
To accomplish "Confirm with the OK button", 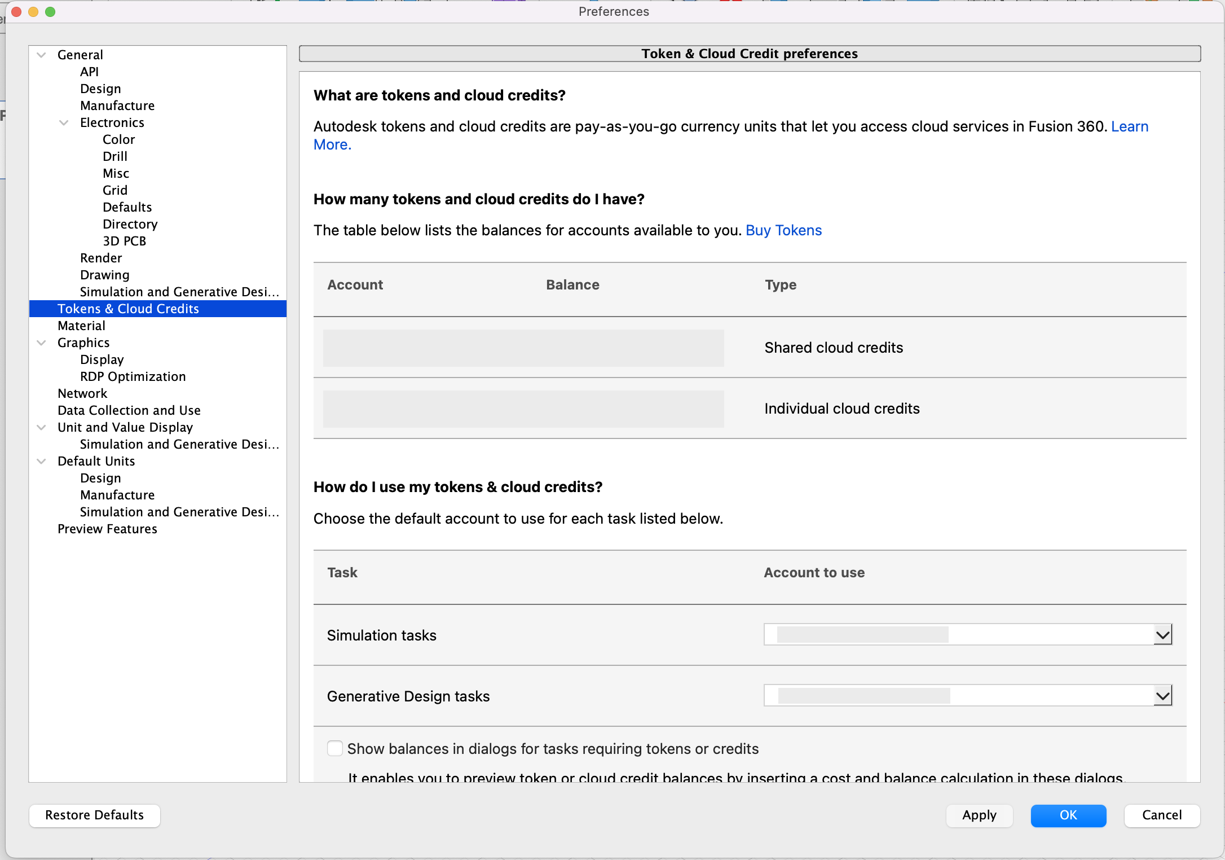I will [x=1068, y=815].
